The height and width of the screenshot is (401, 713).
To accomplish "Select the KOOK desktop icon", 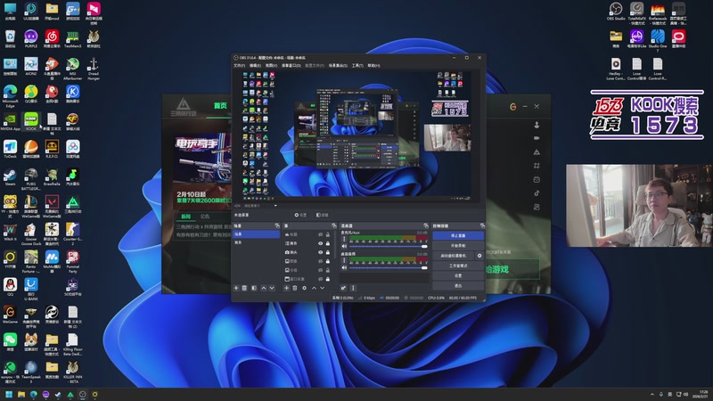I will click(31, 121).
